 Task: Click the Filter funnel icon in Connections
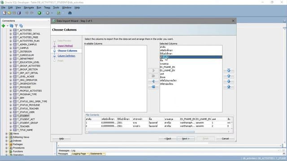pyautogui.click(x=16, y=26)
